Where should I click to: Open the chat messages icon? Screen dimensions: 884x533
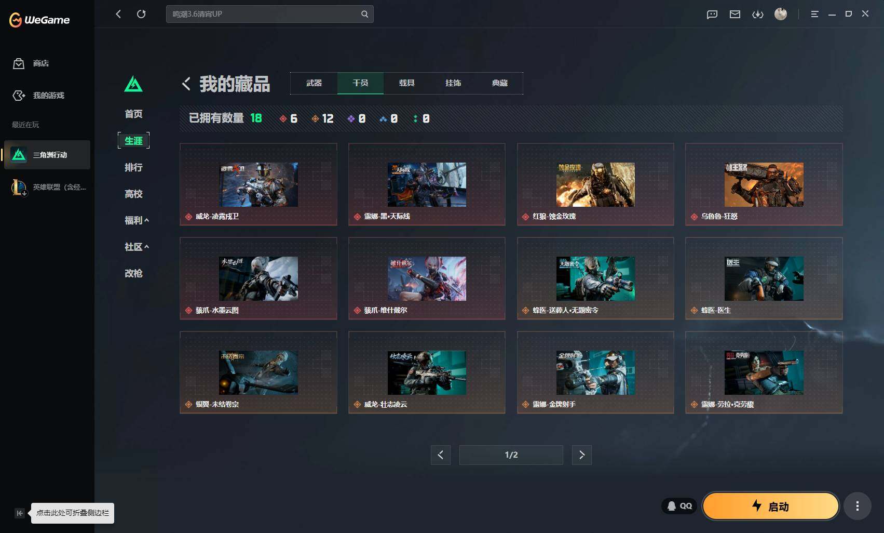712,15
